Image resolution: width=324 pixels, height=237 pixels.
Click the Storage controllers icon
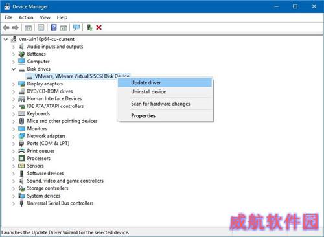pyautogui.click(x=21, y=188)
